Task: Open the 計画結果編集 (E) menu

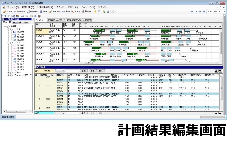Action: (x=45, y=7)
